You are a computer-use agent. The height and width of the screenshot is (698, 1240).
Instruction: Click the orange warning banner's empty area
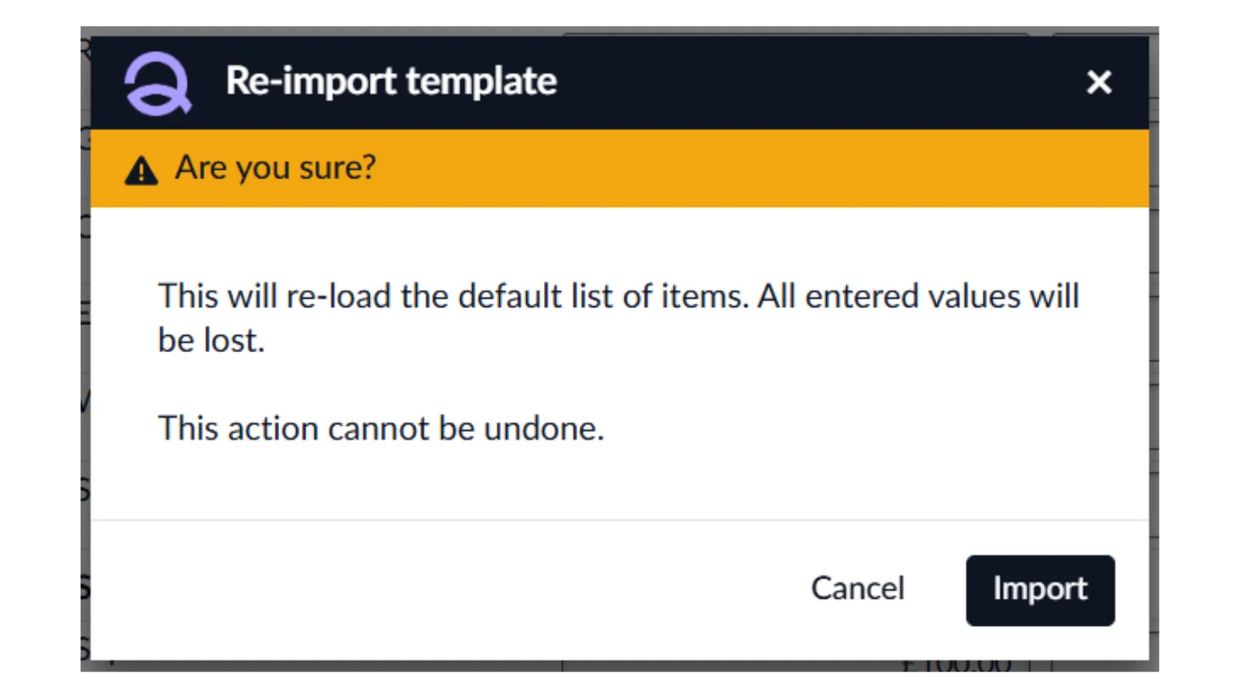pos(736,168)
